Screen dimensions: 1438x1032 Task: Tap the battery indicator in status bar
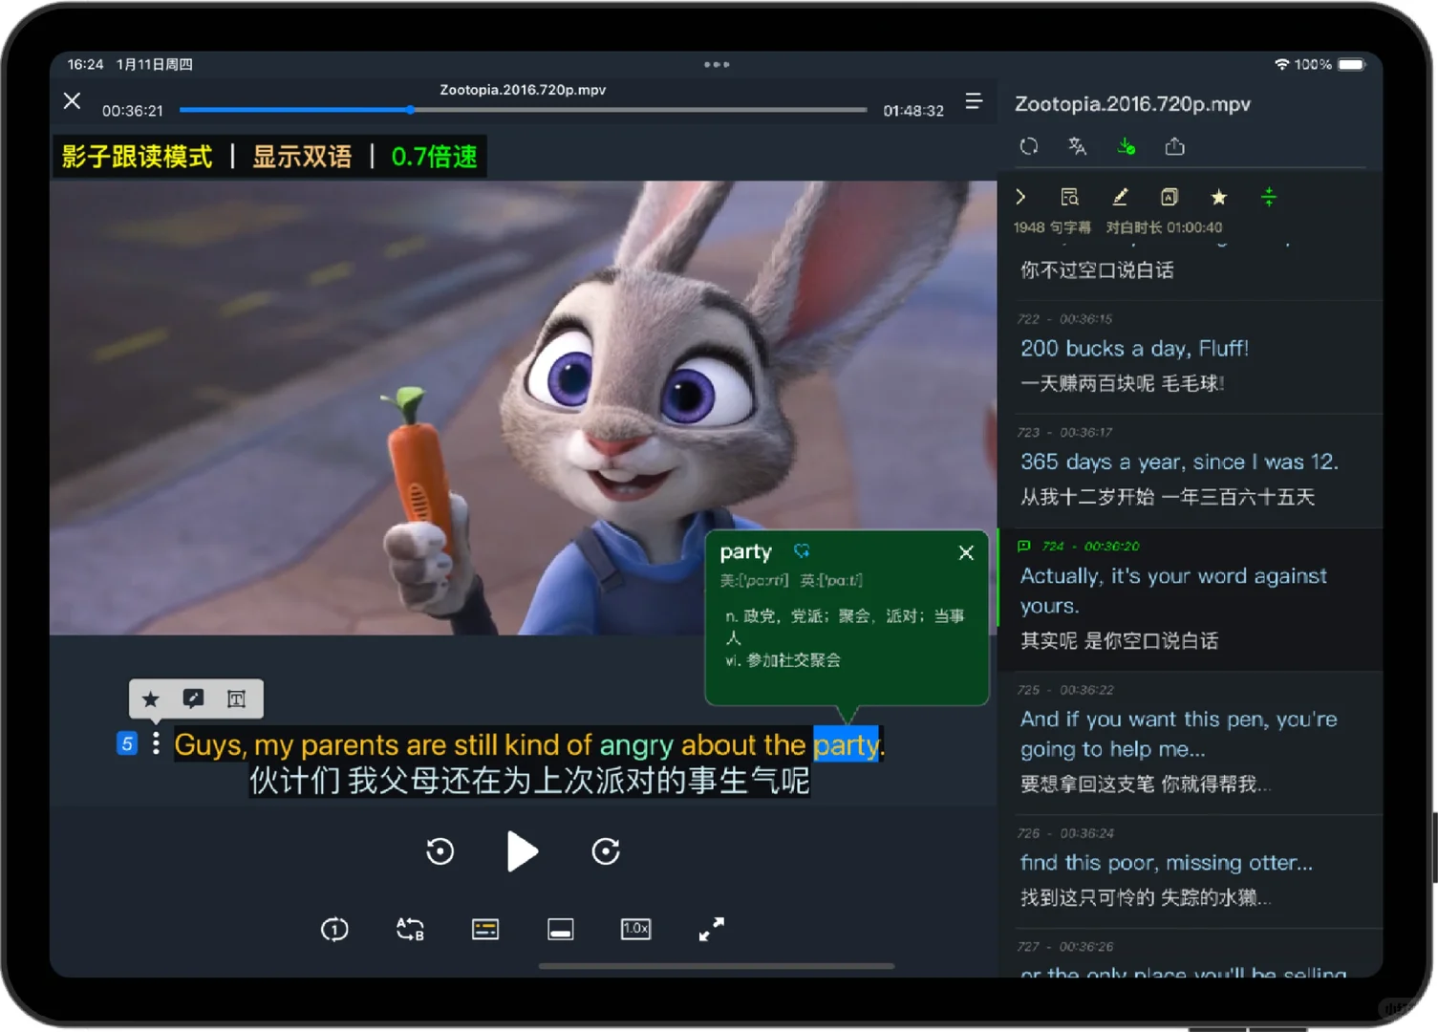[1352, 64]
